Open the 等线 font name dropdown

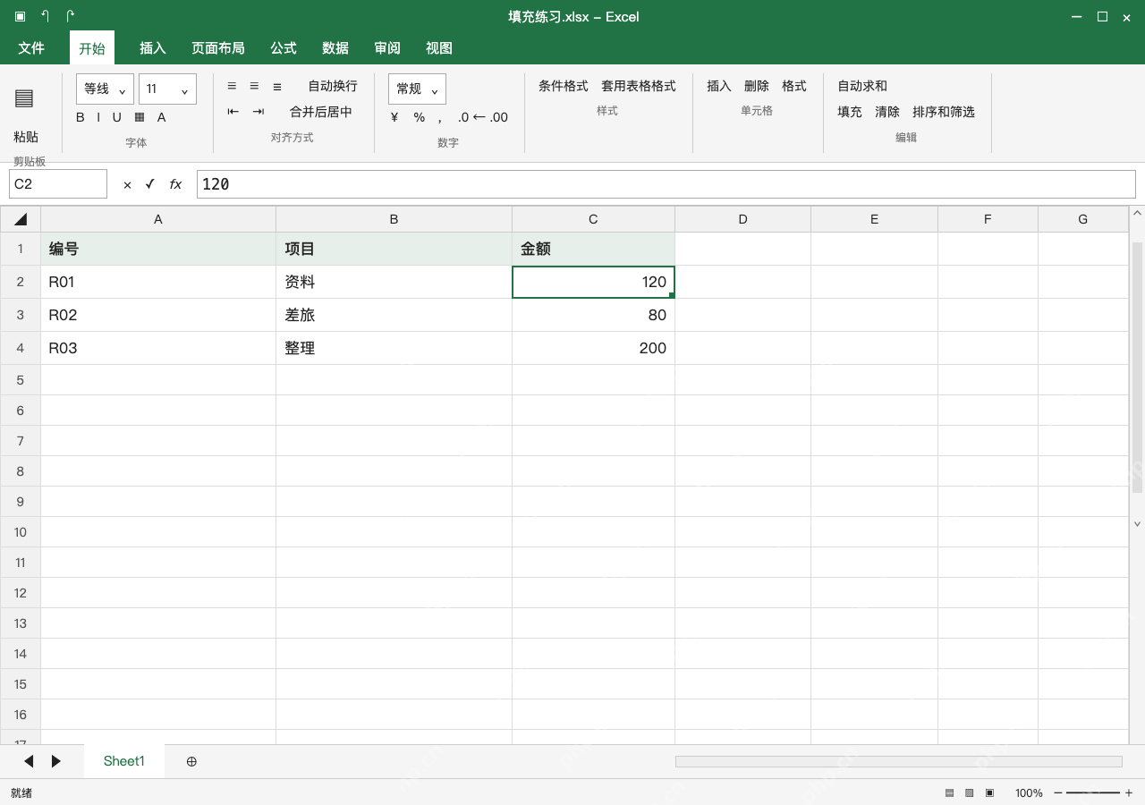pos(105,89)
